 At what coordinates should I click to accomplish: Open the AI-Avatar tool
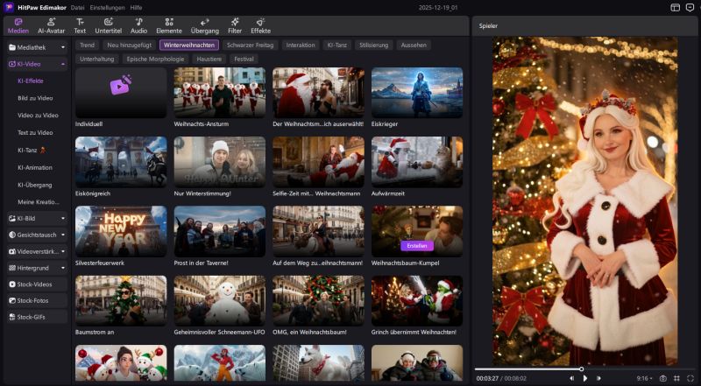pyautogui.click(x=51, y=25)
